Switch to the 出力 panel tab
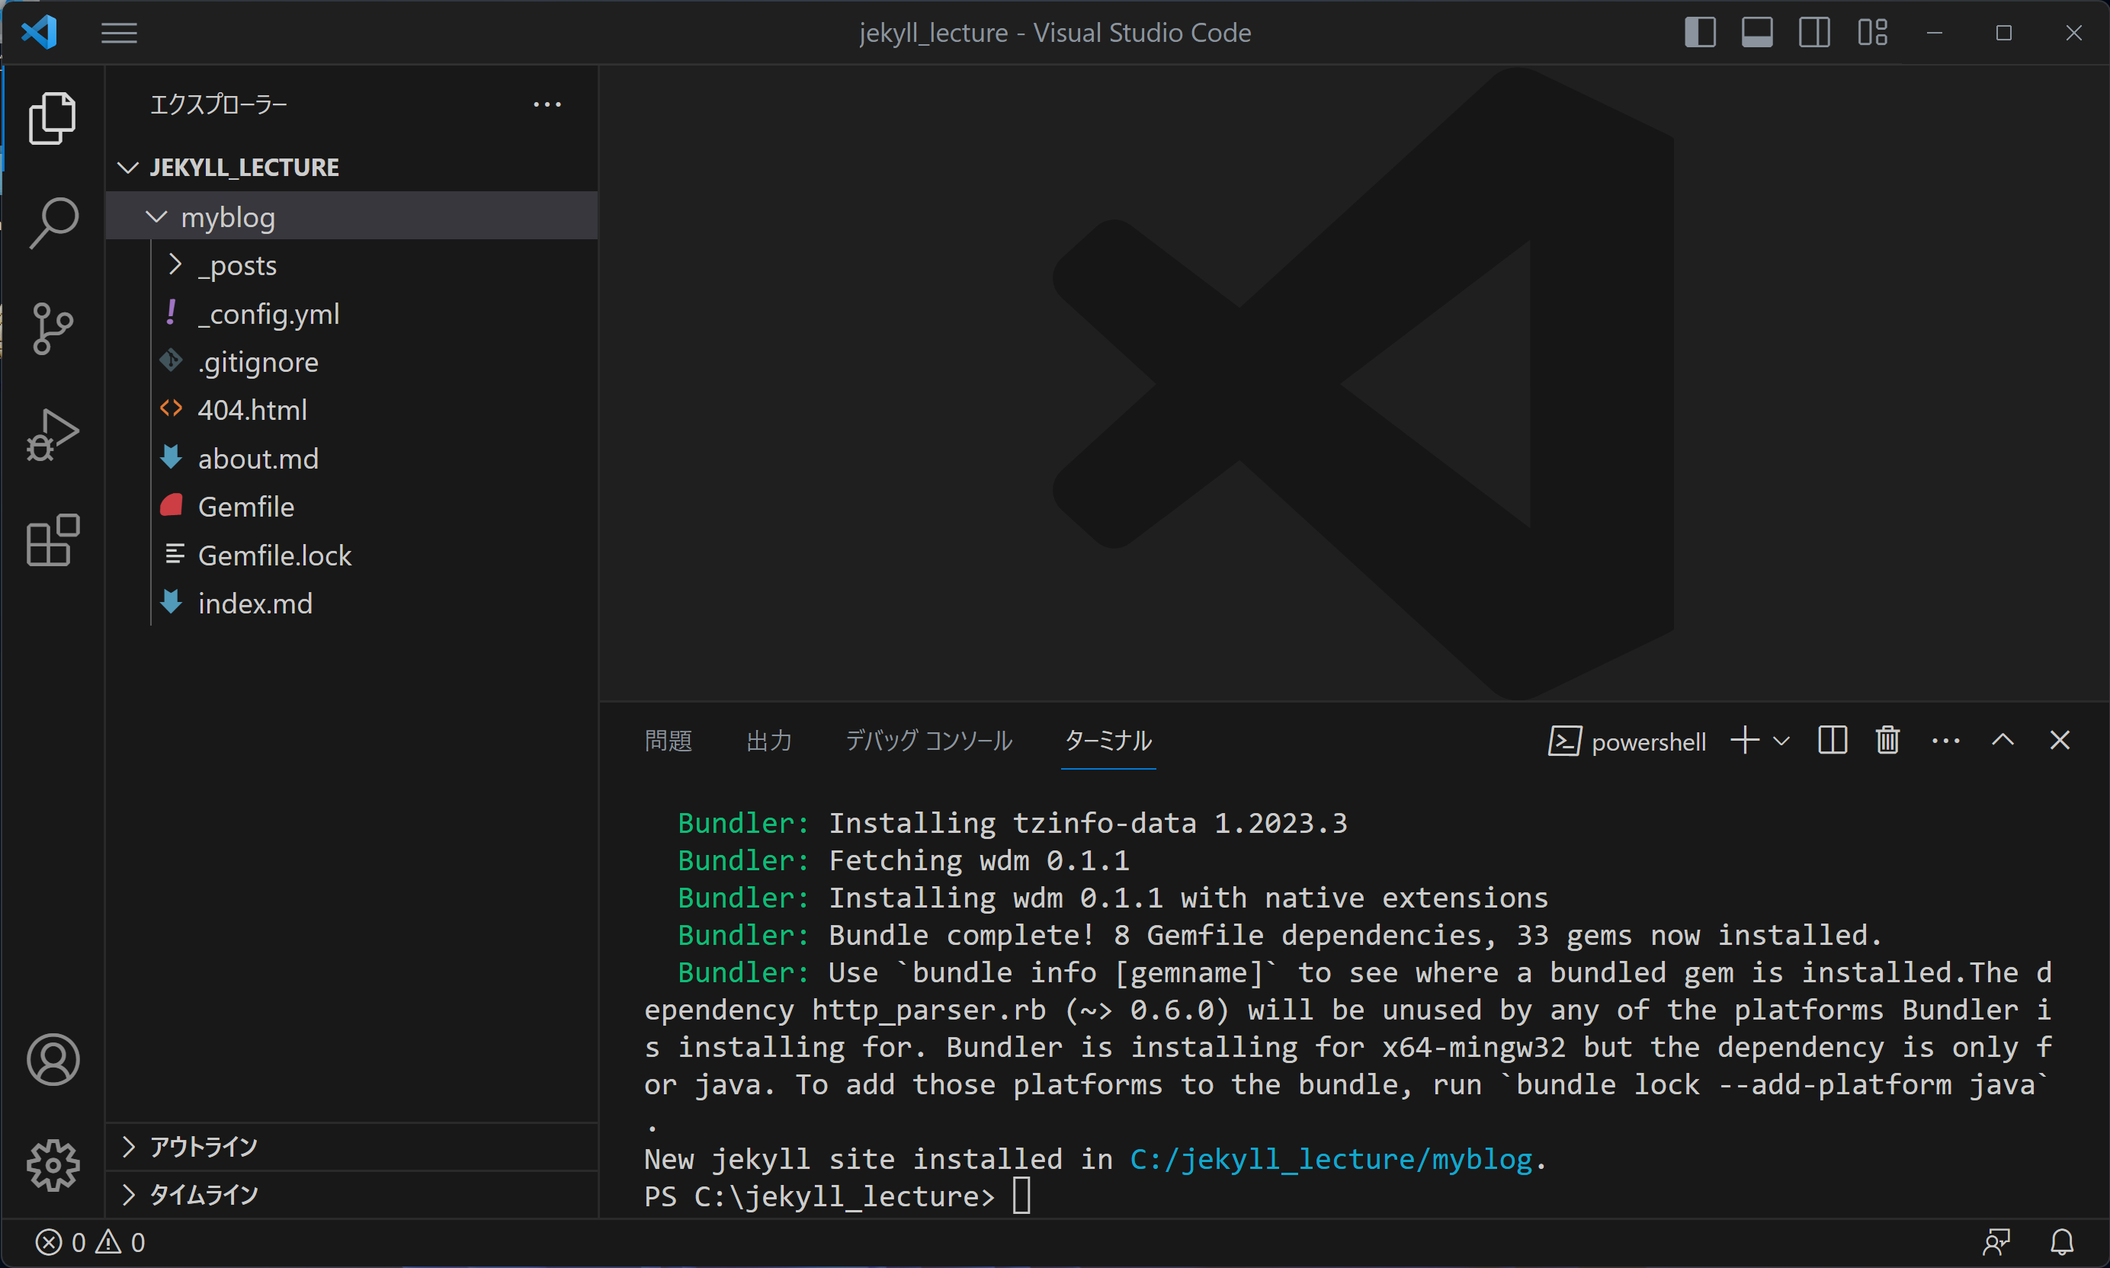Image resolution: width=2110 pixels, height=1268 pixels. coord(769,741)
